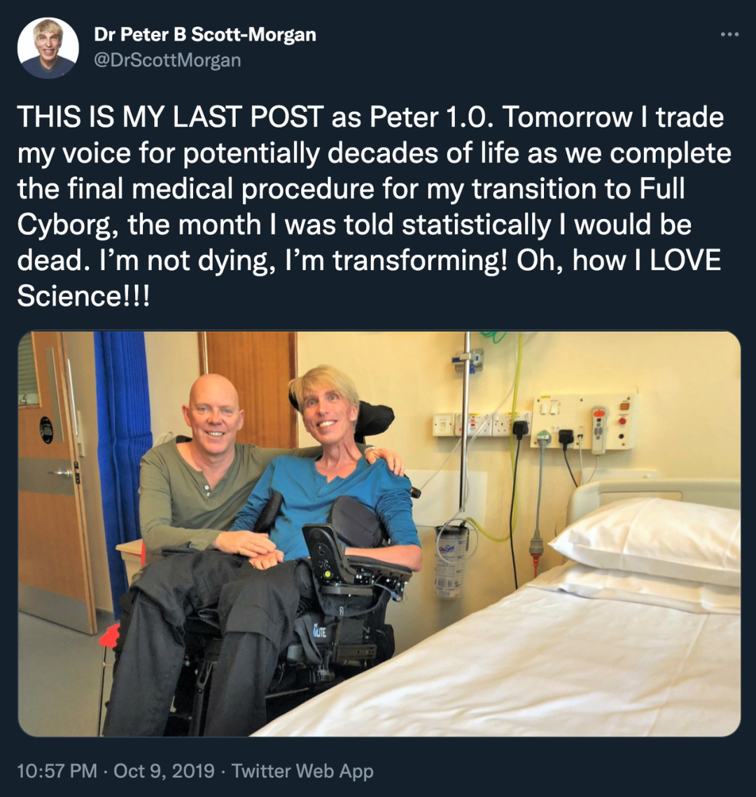Click the 'THIS IS MY LAST POST' text
Image resolution: width=756 pixels, height=797 pixels.
tap(171, 117)
